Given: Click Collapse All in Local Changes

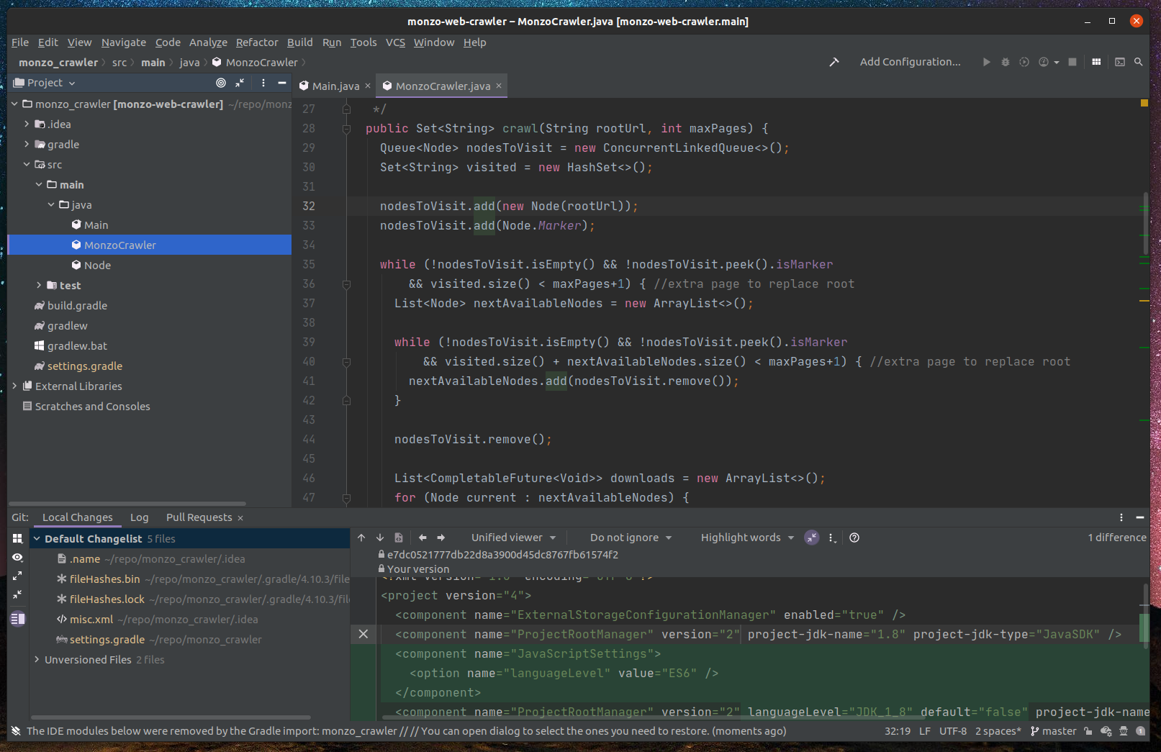Looking at the screenshot, I should pyautogui.click(x=18, y=594).
